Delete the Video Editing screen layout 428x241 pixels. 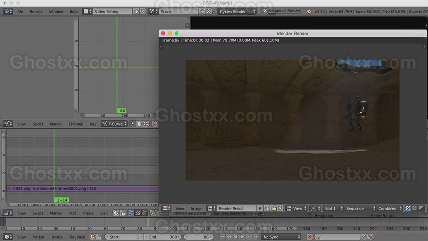coord(143,12)
